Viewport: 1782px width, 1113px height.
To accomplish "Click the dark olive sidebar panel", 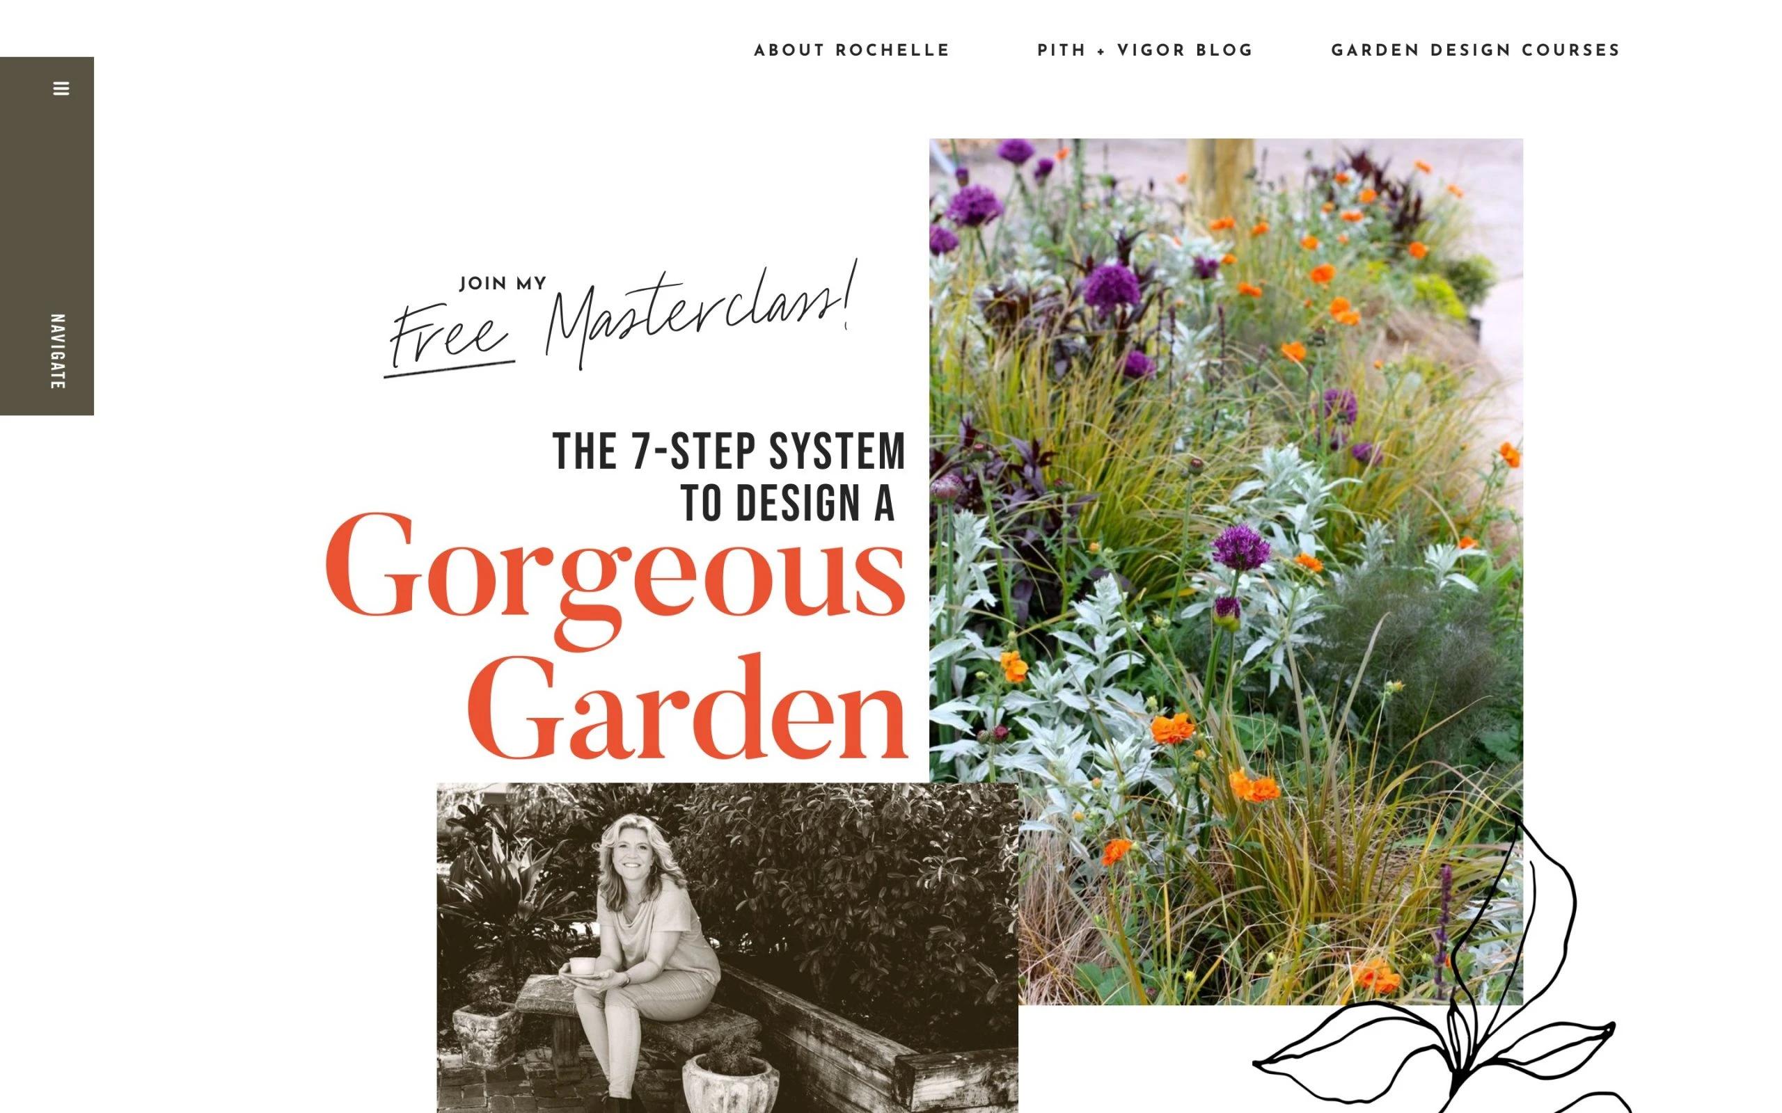I will (47, 236).
